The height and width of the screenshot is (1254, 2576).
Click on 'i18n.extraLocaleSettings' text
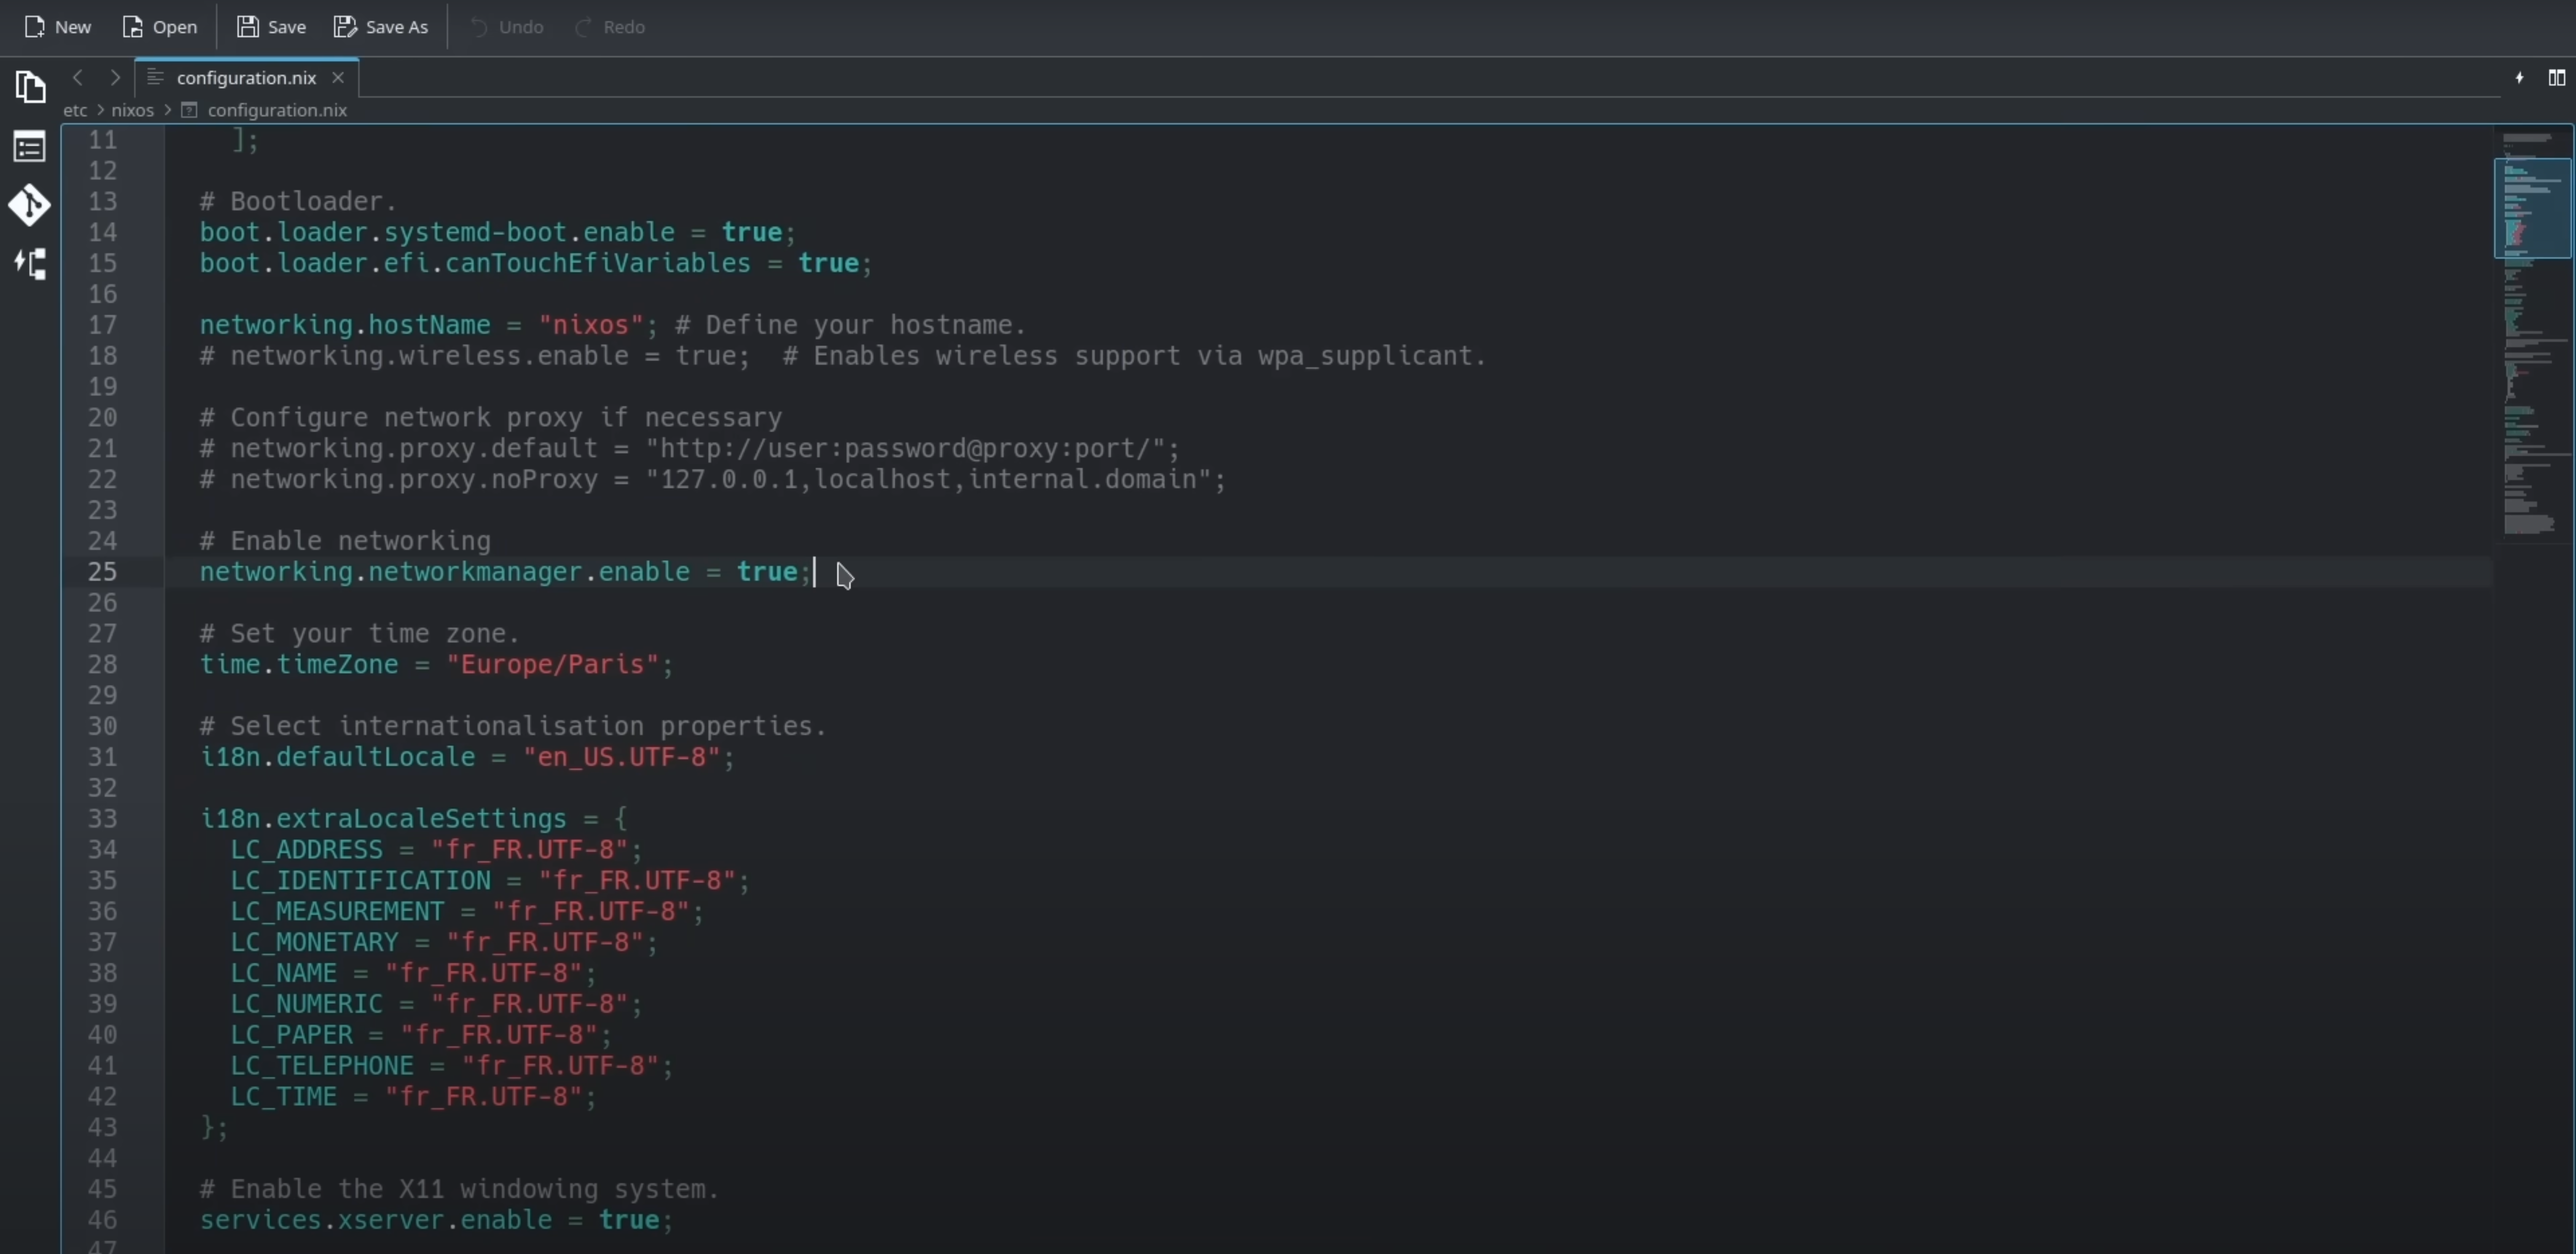(x=383, y=819)
